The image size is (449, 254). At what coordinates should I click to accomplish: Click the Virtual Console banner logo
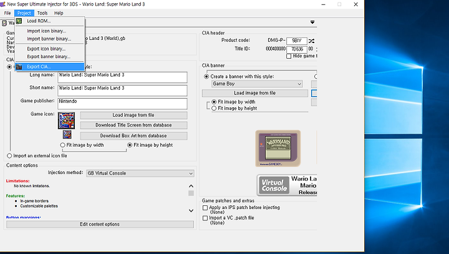click(x=274, y=185)
